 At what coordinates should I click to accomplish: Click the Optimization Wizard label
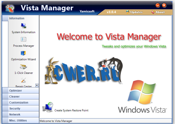pyautogui.click(x=23, y=59)
